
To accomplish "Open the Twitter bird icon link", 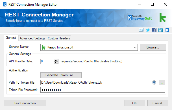I will (x=148, y=30).
